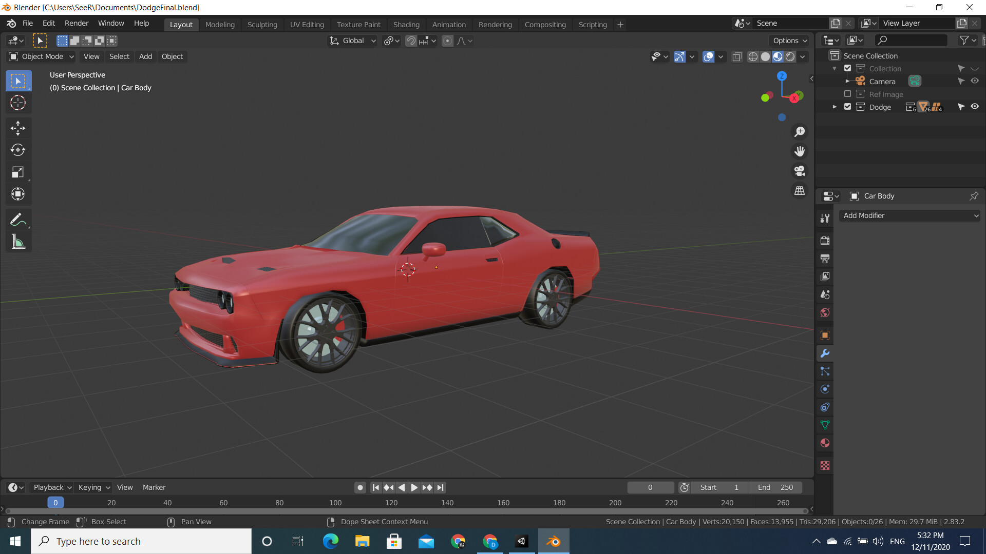Image resolution: width=986 pixels, height=554 pixels.
Task: Open Global transform orientation dropdown
Action: [x=353, y=41]
